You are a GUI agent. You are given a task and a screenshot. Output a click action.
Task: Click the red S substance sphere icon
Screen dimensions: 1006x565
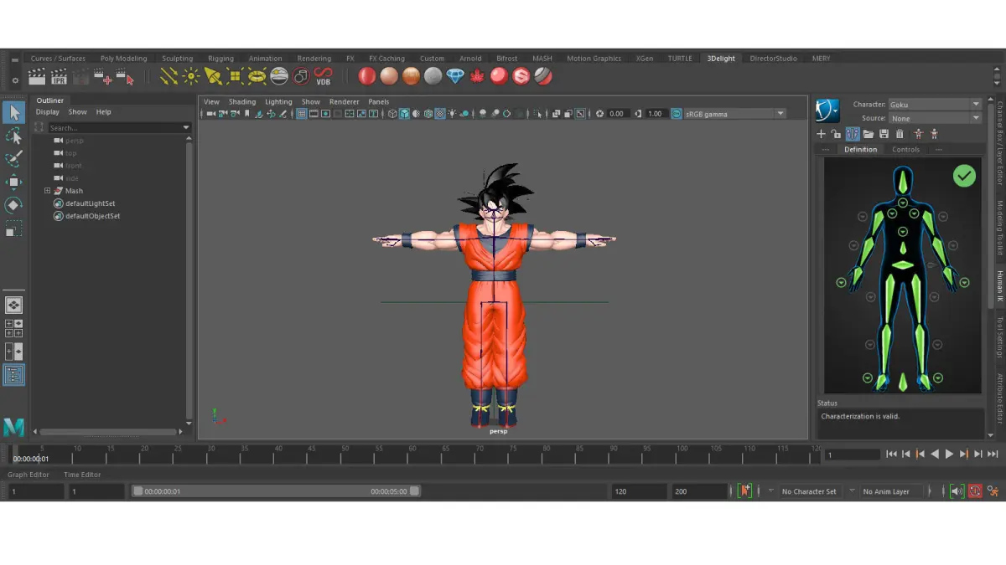(x=521, y=77)
